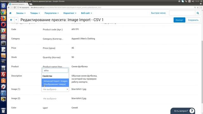Screen dimensions: 203x114
Task: Click the 'Синяя футболка' example value
Action: (x=80, y=66)
